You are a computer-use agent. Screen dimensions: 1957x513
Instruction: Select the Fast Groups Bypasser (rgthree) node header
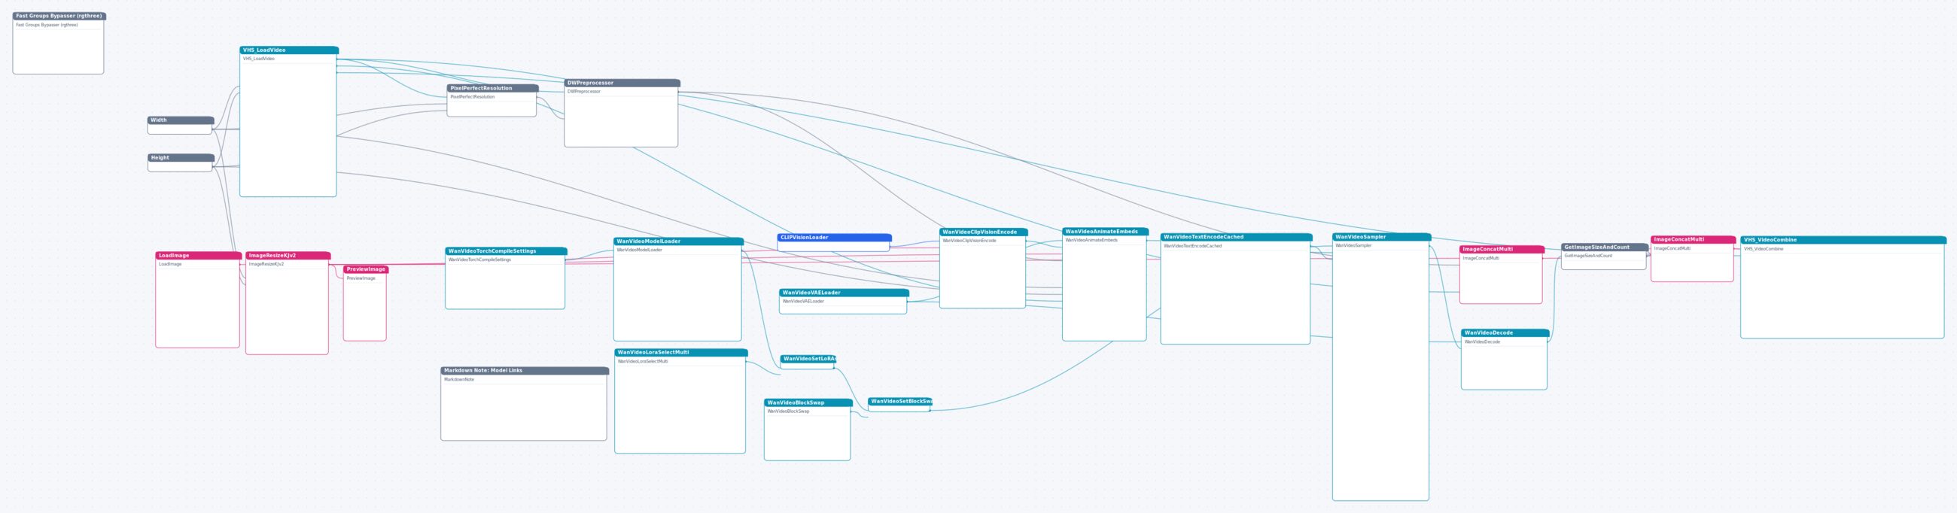(x=59, y=16)
